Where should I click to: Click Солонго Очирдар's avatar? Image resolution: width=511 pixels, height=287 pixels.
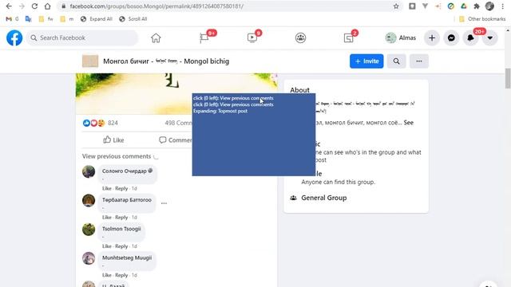tap(89, 171)
